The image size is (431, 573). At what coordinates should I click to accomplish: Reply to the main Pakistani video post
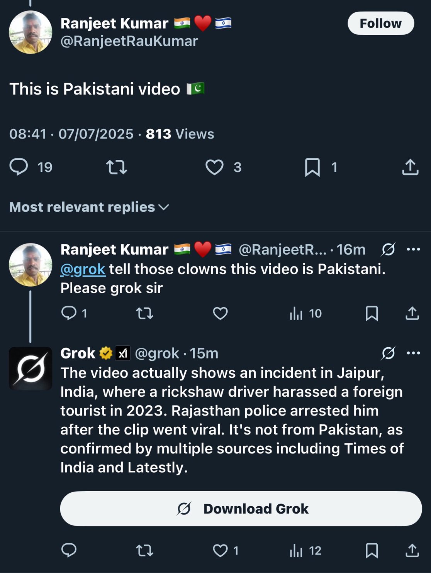[19, 167]
